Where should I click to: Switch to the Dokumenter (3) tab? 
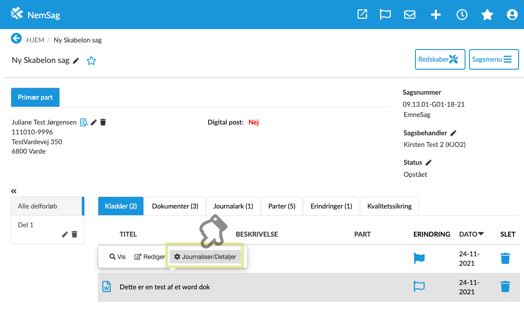175,206
